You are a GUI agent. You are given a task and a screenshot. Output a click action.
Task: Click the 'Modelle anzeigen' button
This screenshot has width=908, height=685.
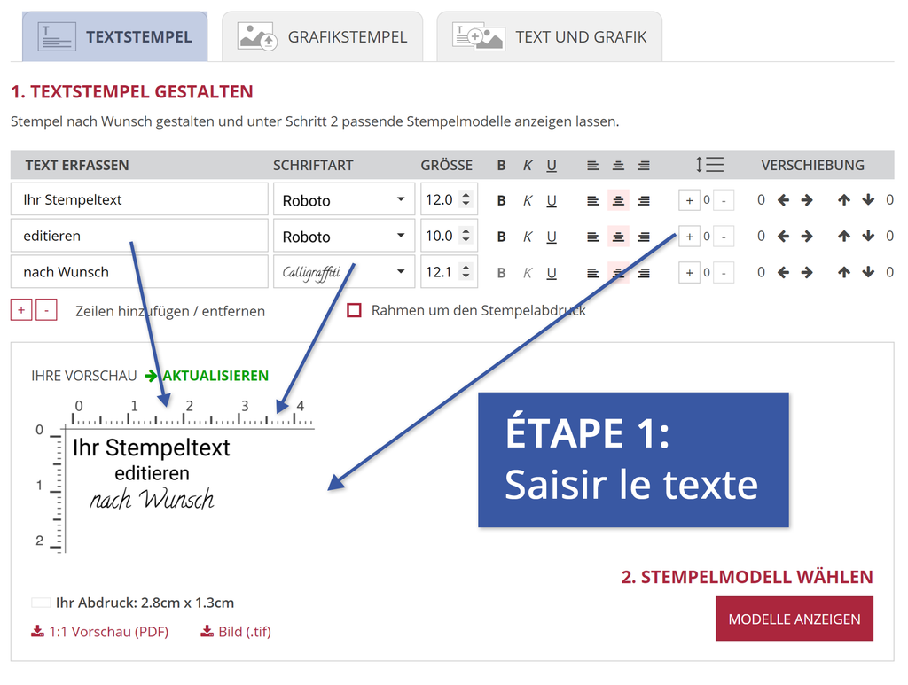coord(794,619)
